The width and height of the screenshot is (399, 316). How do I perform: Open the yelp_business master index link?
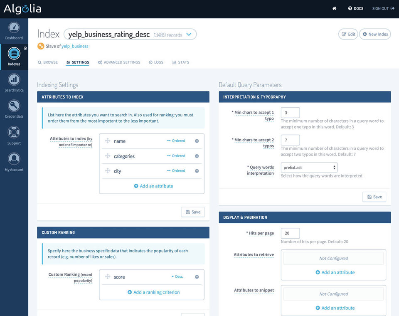[75, 46]
